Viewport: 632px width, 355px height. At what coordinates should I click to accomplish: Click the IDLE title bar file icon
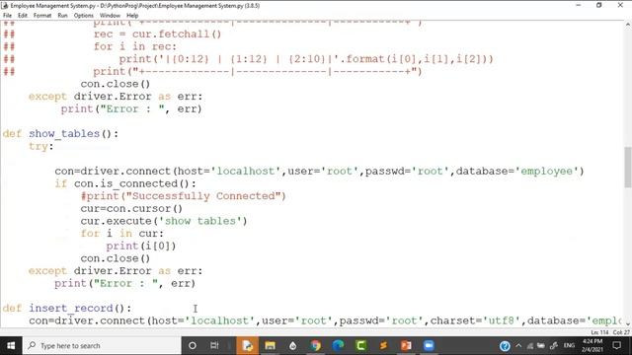[5, 6]
